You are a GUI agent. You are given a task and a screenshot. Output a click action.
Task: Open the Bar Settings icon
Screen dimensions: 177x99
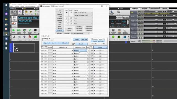[x=113, y=30]
